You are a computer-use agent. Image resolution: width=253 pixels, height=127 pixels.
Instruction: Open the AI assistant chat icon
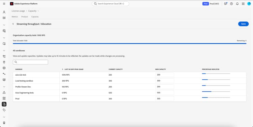pos(226,4)
